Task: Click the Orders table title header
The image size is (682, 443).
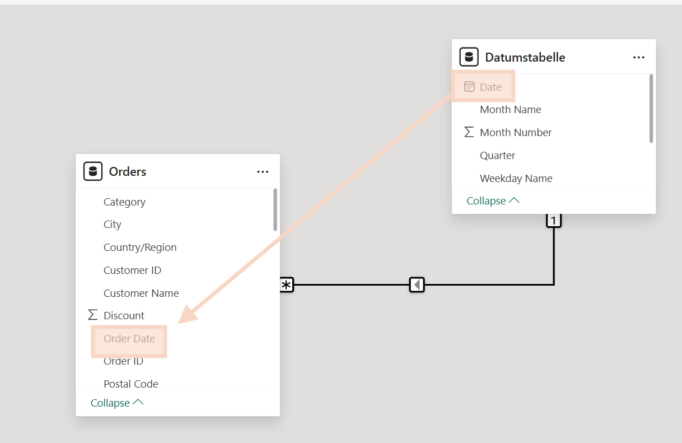Action: click(x=128, y=171)
